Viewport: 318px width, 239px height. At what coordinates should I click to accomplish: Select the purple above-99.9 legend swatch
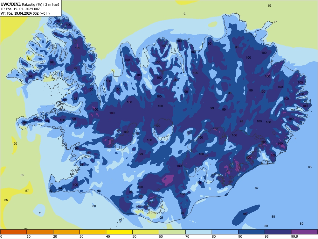click(x=304, y=232)
